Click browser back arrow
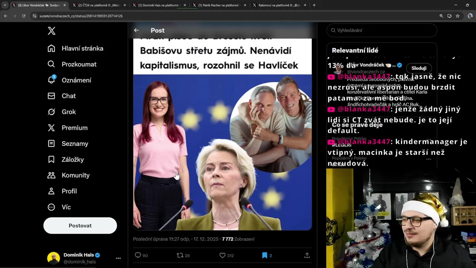The image size is (476, 268). pyautogui.click(x=6, y=16)
